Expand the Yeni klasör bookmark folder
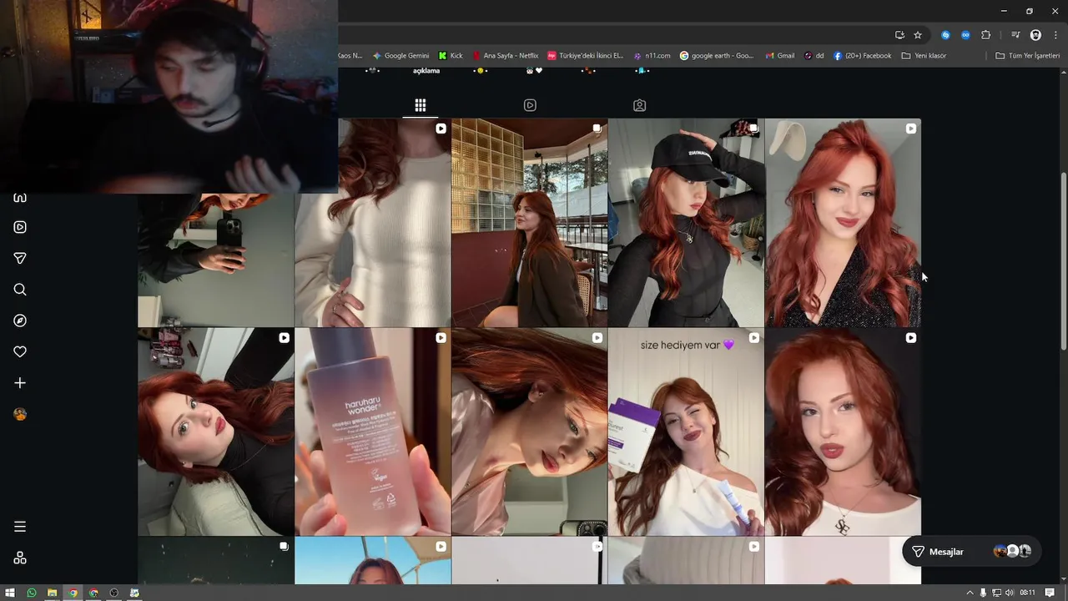This screenshot has width=1068, height=601. pos(924,56)
